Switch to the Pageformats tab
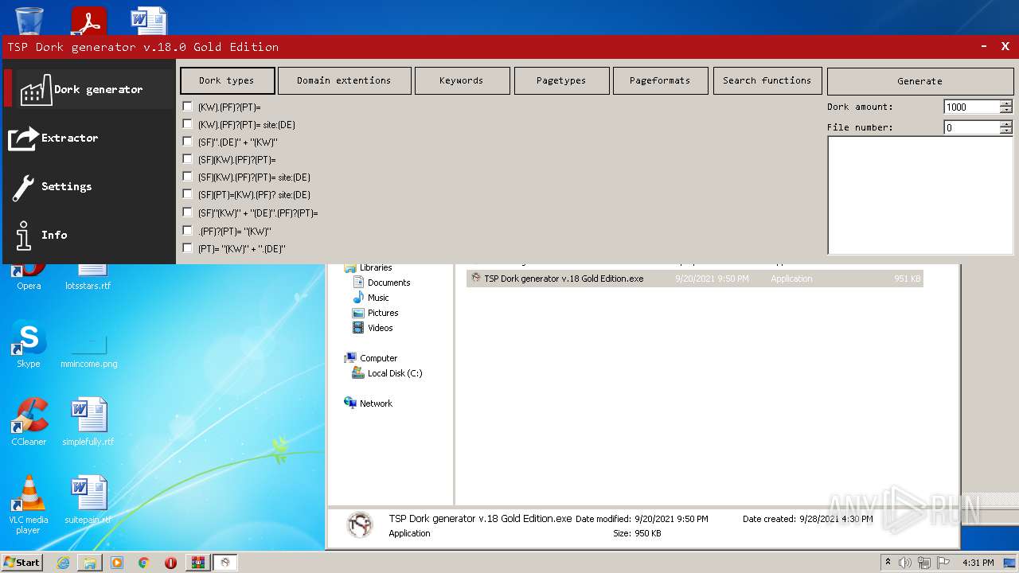Viewport: 1019px width, 573px height. pos(660,80)
